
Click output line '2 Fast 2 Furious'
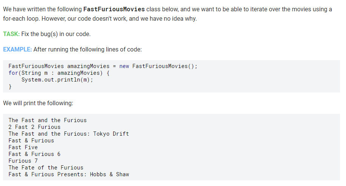34,127
